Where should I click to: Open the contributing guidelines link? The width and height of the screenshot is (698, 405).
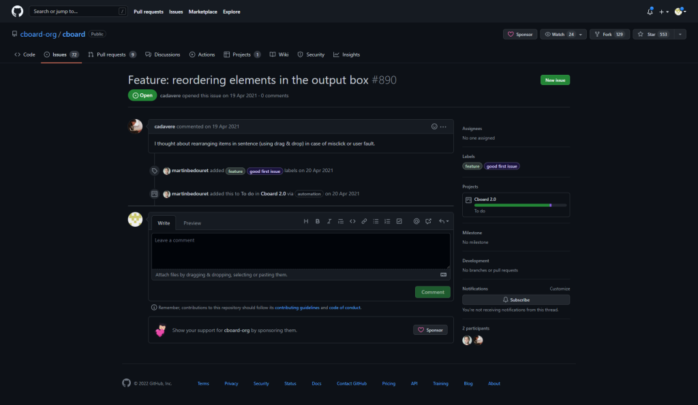(x=297, y=308)
